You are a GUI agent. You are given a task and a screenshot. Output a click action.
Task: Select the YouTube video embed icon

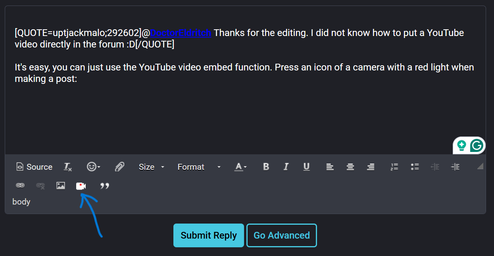81,186
